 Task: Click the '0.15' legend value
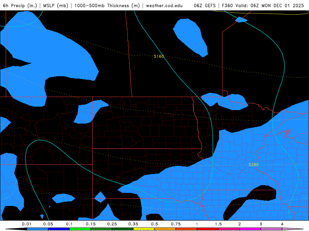click(x=91, y=224)
